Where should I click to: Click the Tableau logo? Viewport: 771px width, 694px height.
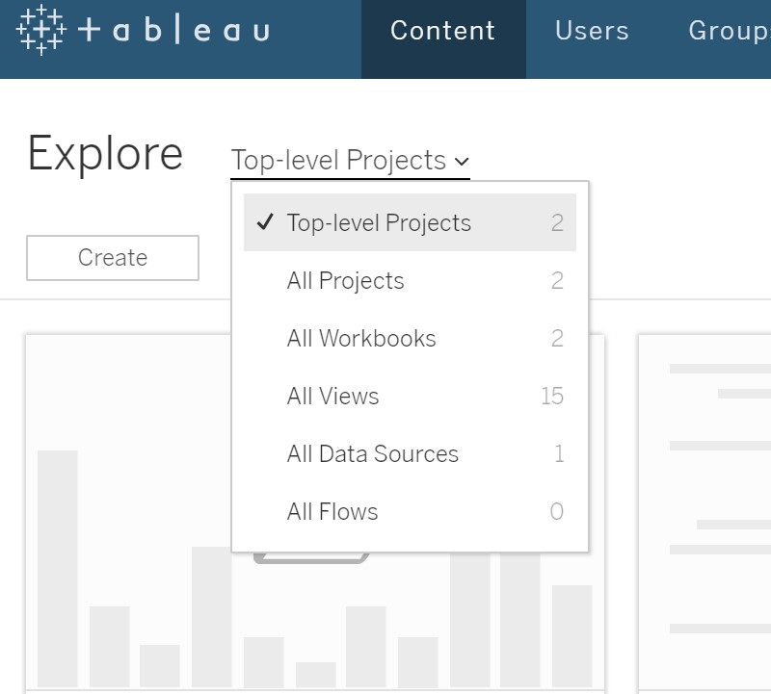tap(143, 31)
